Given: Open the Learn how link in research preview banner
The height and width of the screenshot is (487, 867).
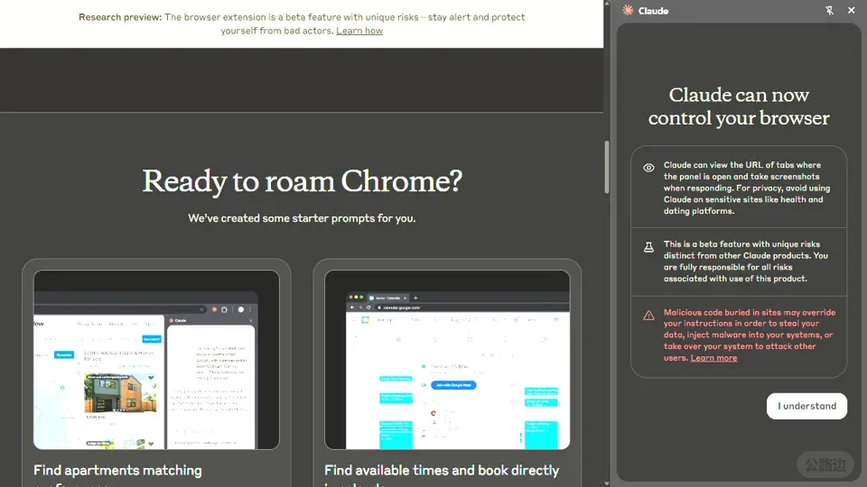Looking at the screenshot, I should click(x=359, y=31).
